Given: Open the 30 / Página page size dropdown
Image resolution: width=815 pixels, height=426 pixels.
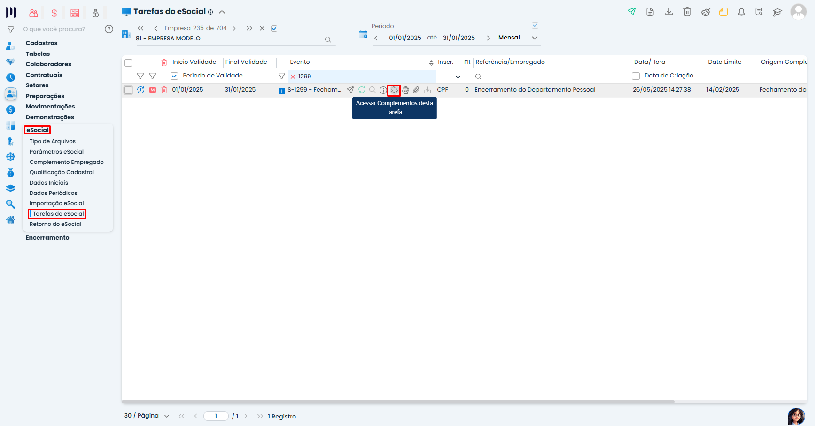Looking at the screenshot, I should 166,416.
